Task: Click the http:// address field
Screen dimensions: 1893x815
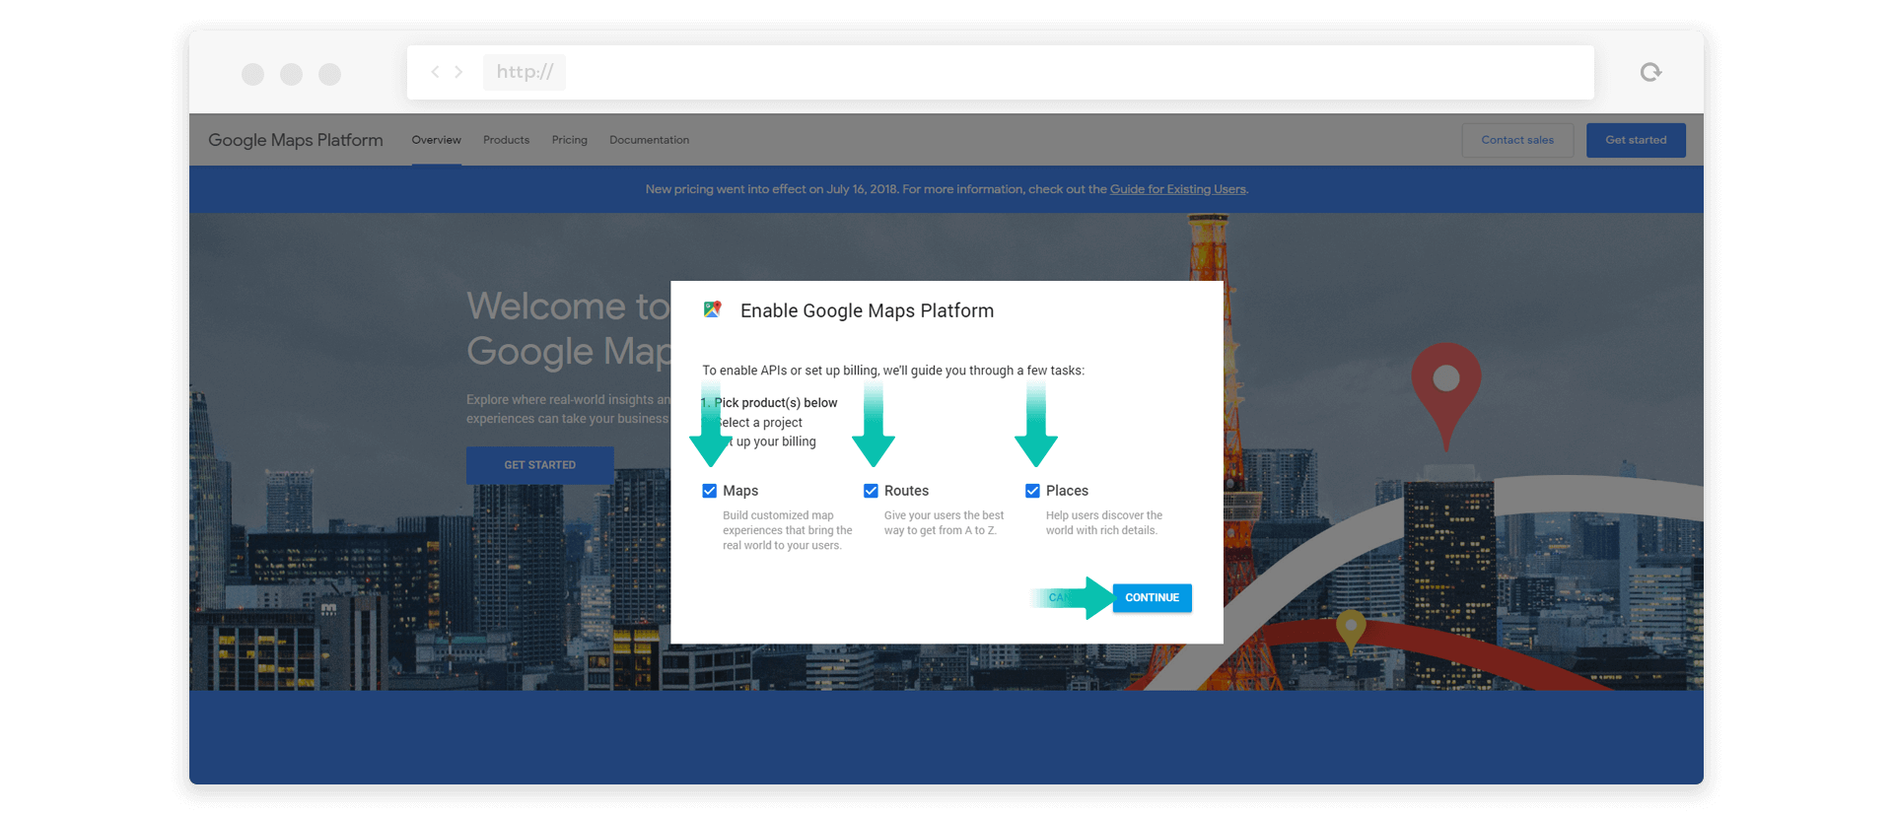Action: [x=1000, y=72]
